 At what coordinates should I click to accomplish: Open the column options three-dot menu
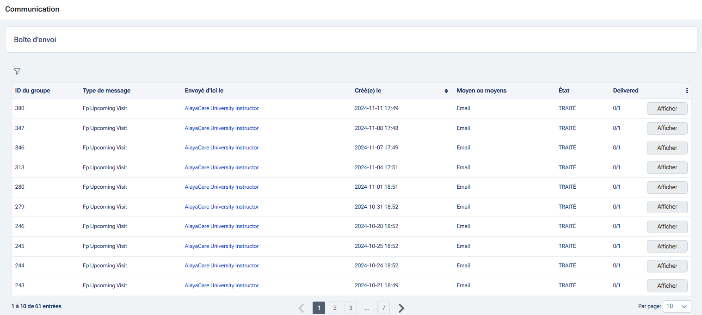pyautogui.click(x=687, y=91)
